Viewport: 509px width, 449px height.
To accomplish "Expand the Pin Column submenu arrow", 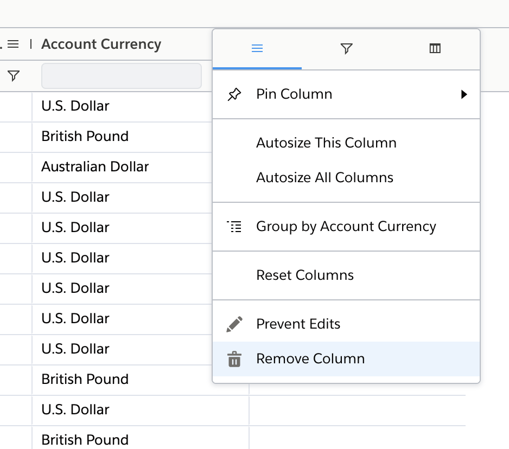I will pos(464,94).
